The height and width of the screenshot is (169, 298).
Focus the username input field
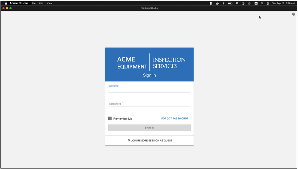[149, 90]
